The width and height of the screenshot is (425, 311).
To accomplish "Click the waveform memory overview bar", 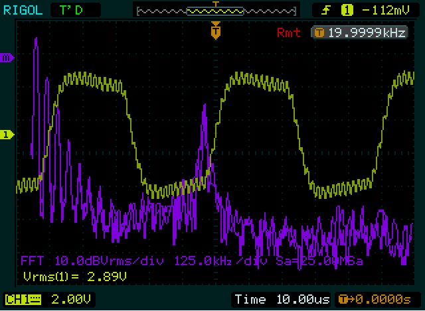I will (x=216, y=11).
